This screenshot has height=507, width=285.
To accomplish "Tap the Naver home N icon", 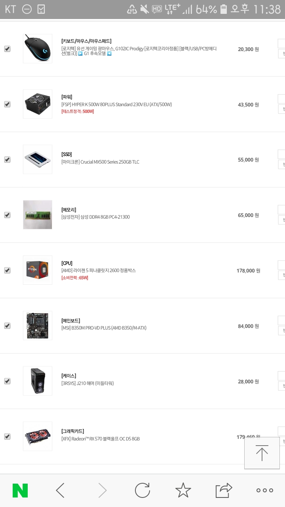I will pos(20,490).
